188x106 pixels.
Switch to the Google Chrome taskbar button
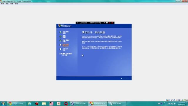point(16,104)
